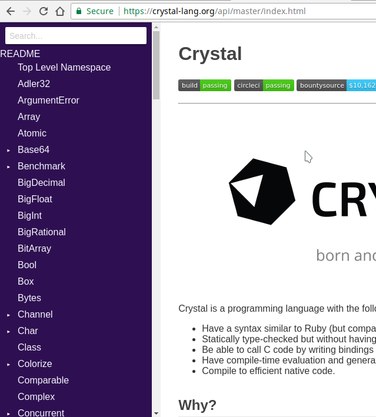Image resolution: width=376 pixels, height=417 pixels.
Task: Expand the Base64 tree node
Action: pyautogui.click(x=8, y=150)
